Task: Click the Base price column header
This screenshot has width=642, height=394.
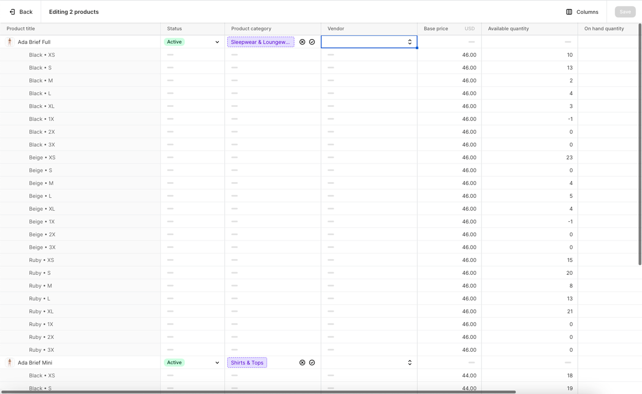Action: click(436, 29)
